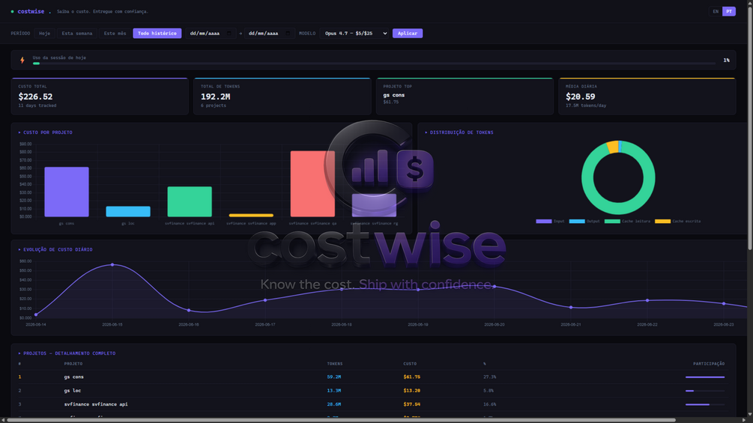Click the $61.75 cost cell in table
753x423 pixels.
(x=411, y=377)
